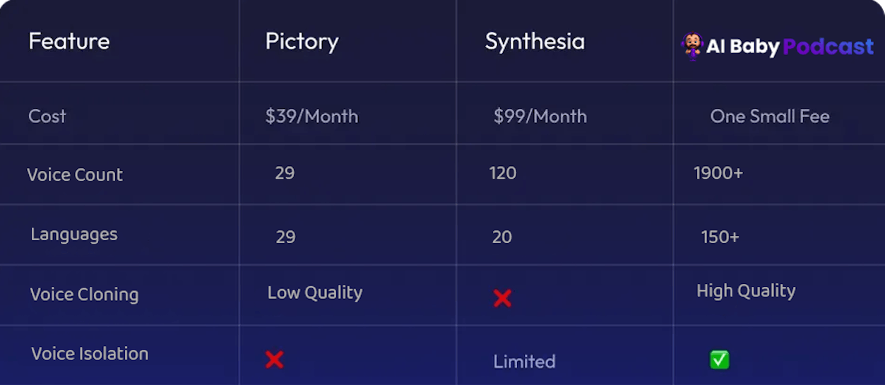
Task: Click the $39/Month price cell
Action: click(311, 117)
